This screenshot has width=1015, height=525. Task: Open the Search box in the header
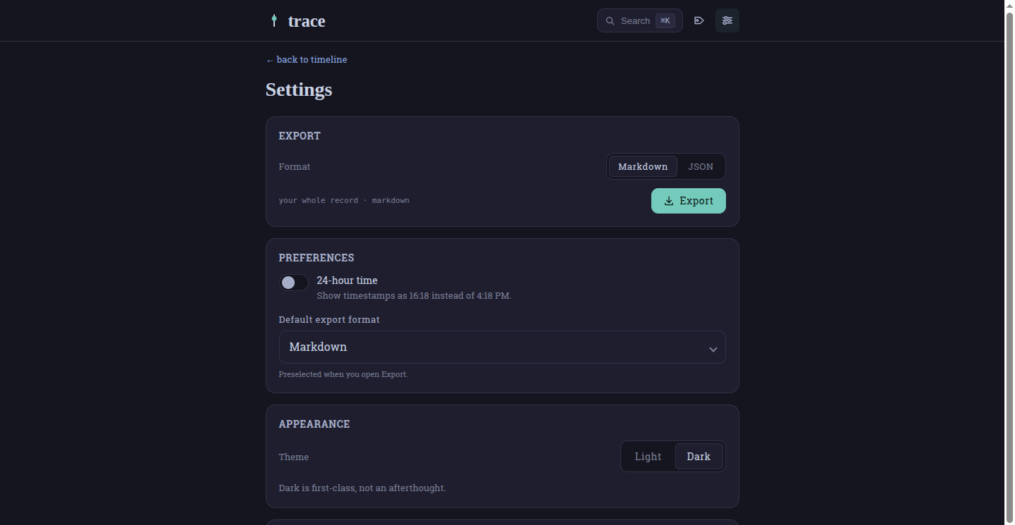(640, 20)
